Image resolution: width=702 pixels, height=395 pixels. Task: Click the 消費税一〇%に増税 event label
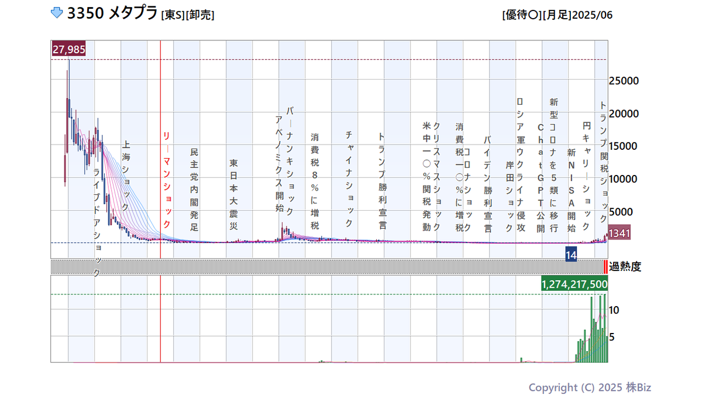coord(459,177)
